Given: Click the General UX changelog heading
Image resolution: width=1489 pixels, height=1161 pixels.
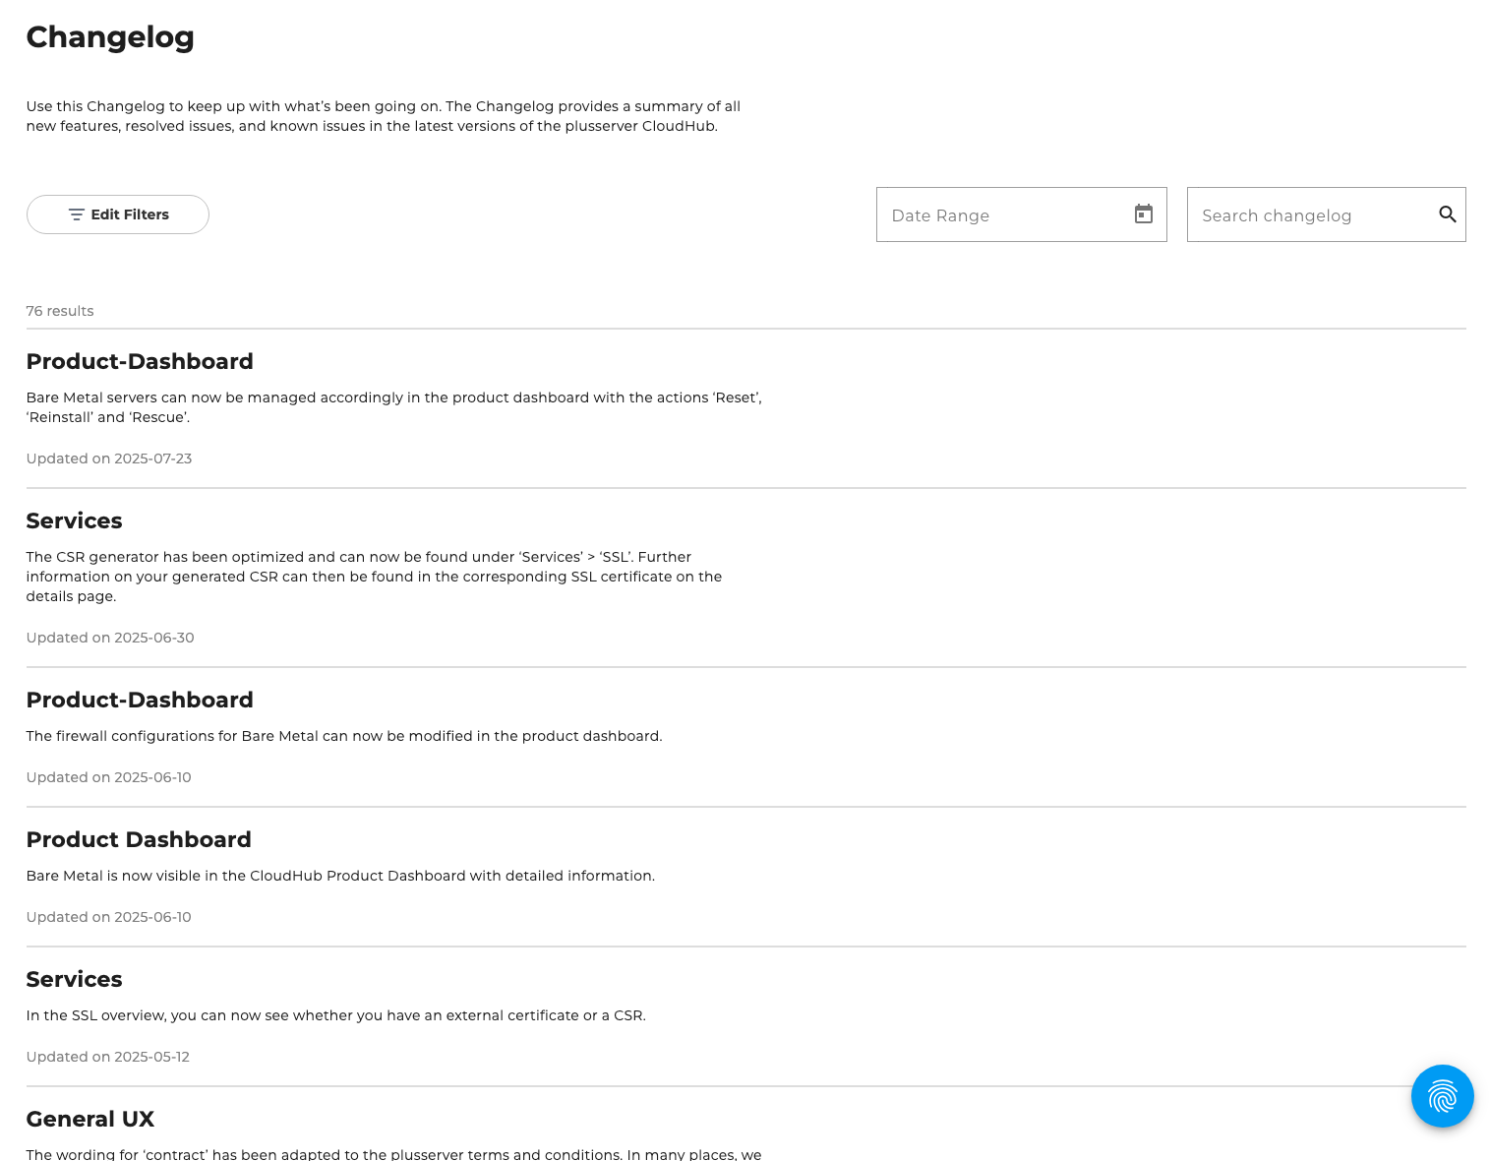Looking at the screenshot, I should click(89, 1119).
